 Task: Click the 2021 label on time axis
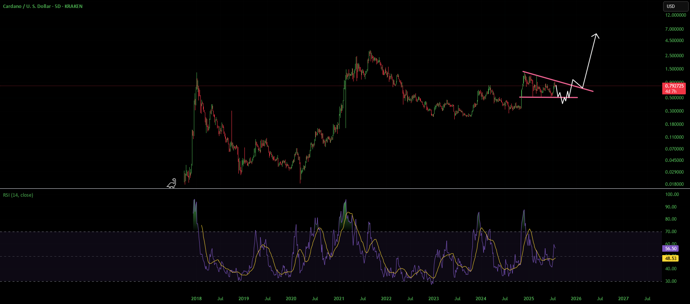[x=339, y=299]
